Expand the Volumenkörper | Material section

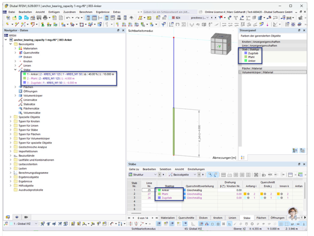[x=240, y=72]
